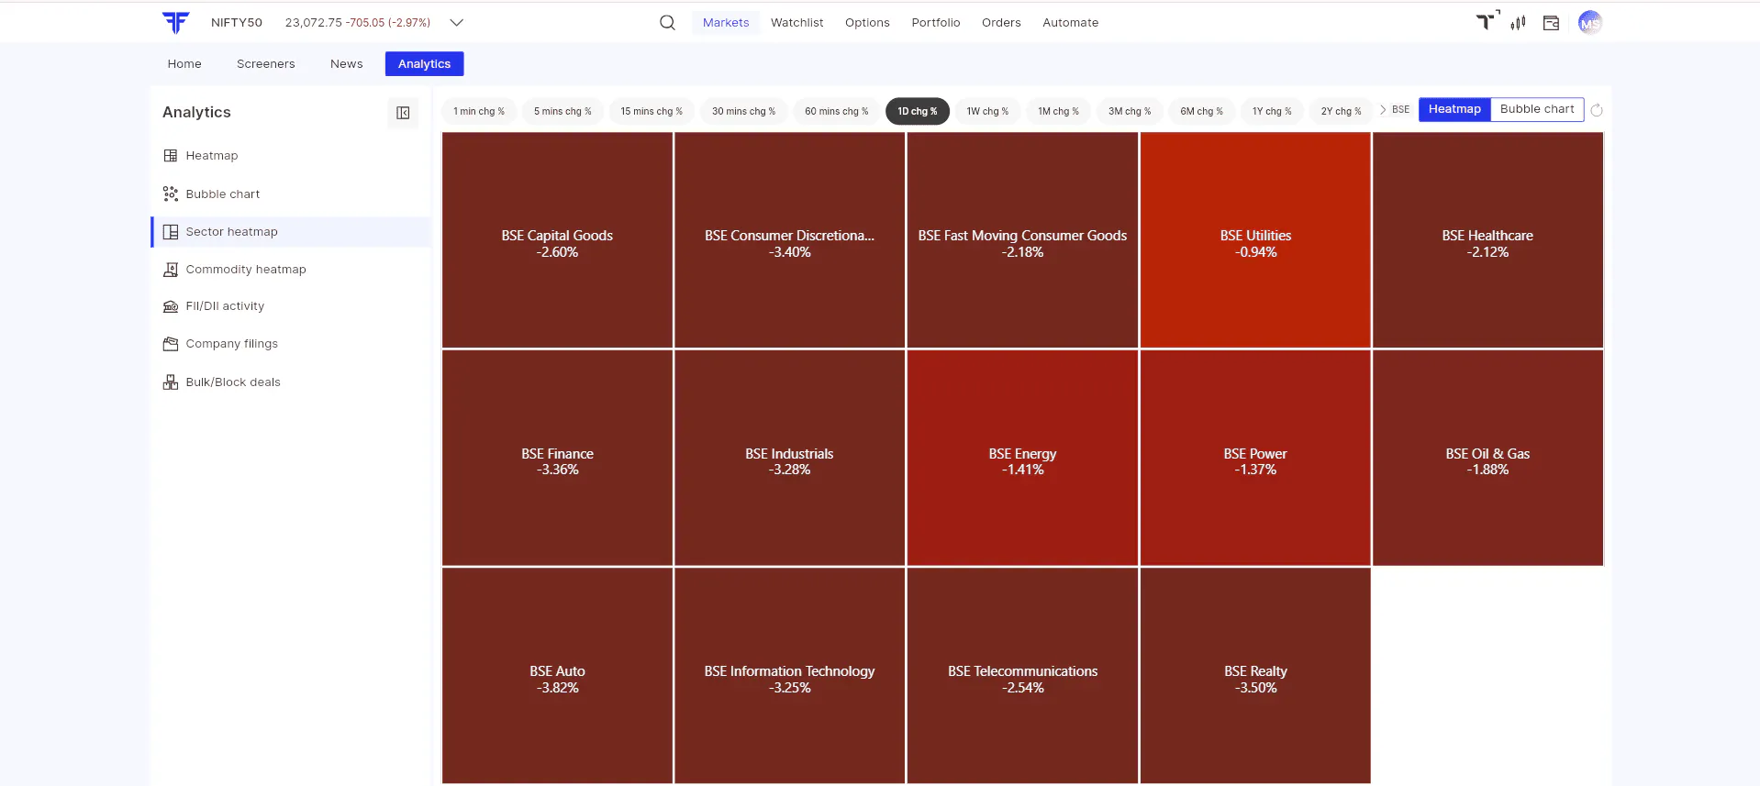Select the 15 mins chg % chip

[x=652, y=112]
